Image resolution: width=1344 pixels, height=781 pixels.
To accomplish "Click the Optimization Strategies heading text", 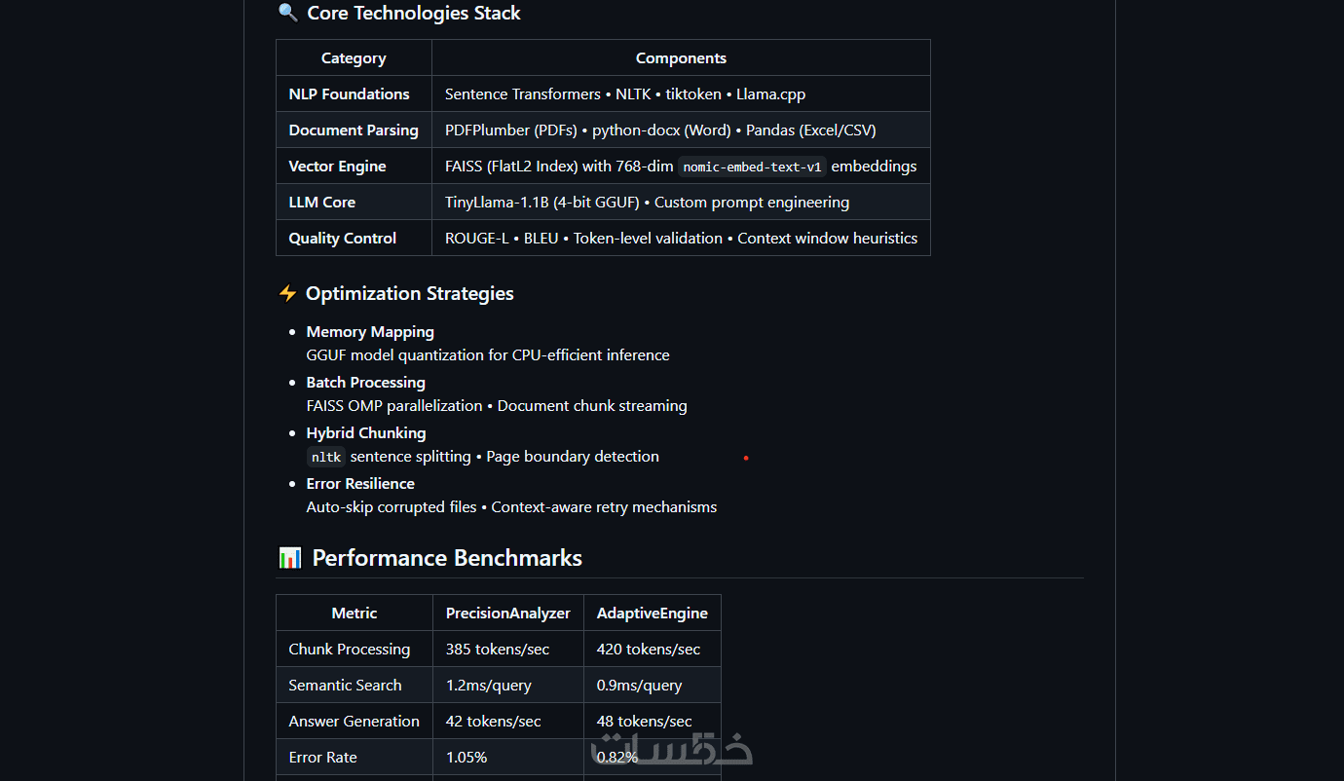I will point(410,293).
